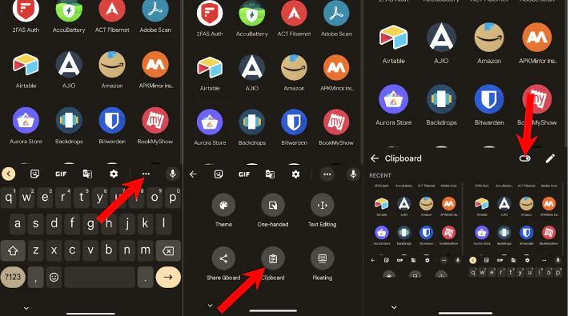Go back from the Clipboard panel

374,158
